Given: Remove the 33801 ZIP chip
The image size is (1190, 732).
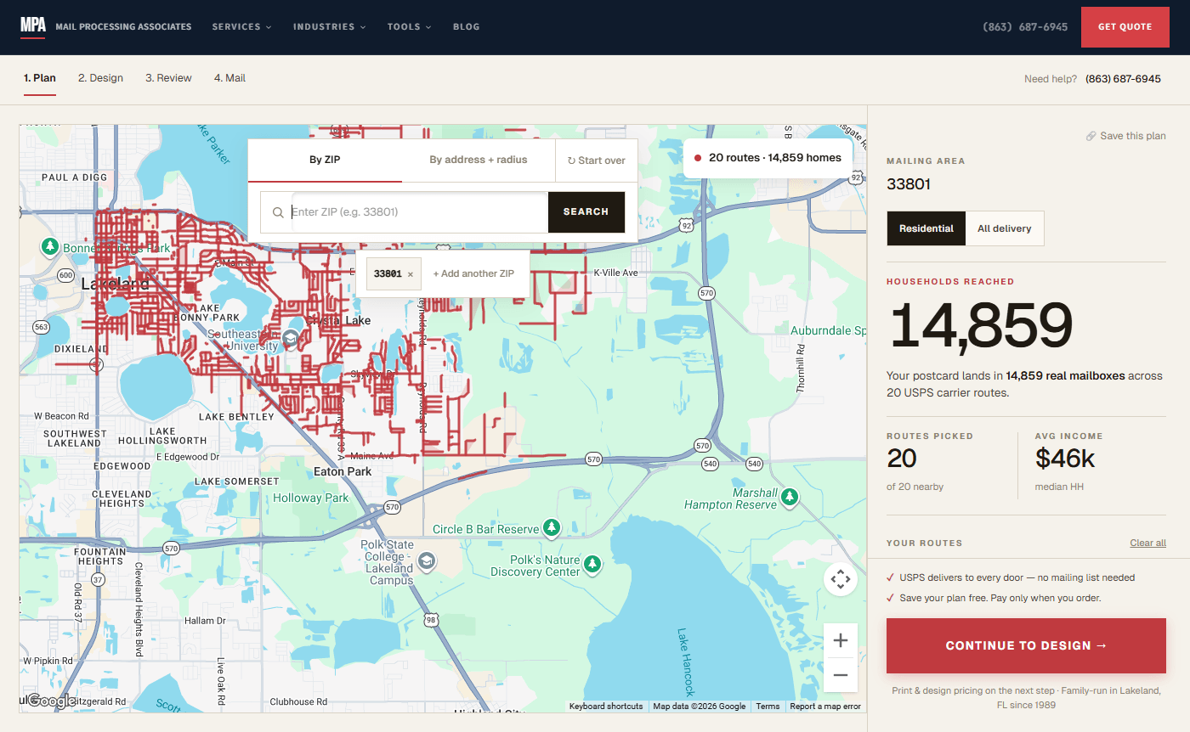Looking at the screenshot, I should coord(411,274).
